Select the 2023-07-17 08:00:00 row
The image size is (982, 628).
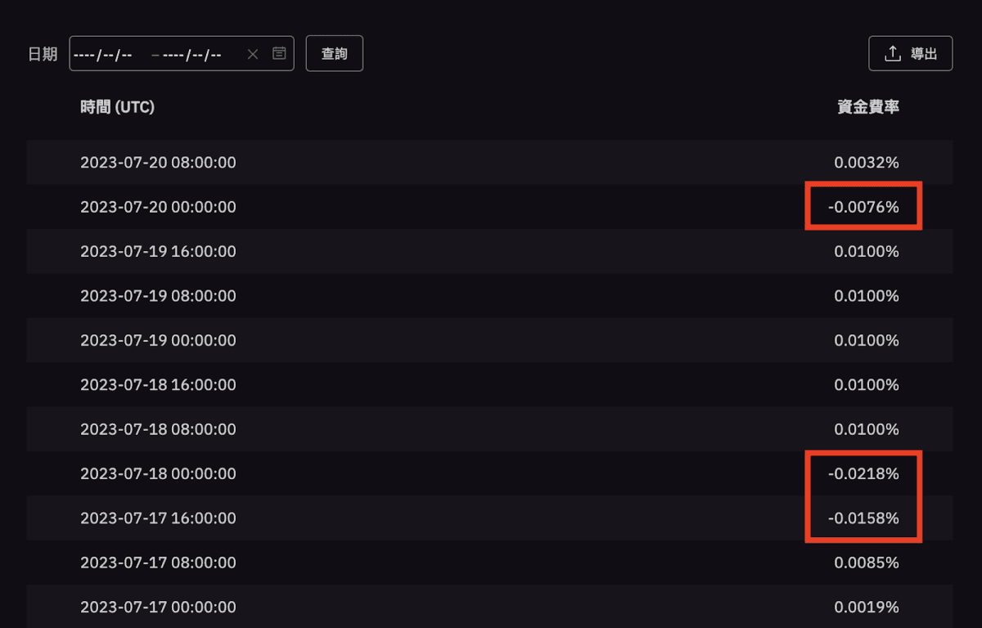click(x=489, y=563)
